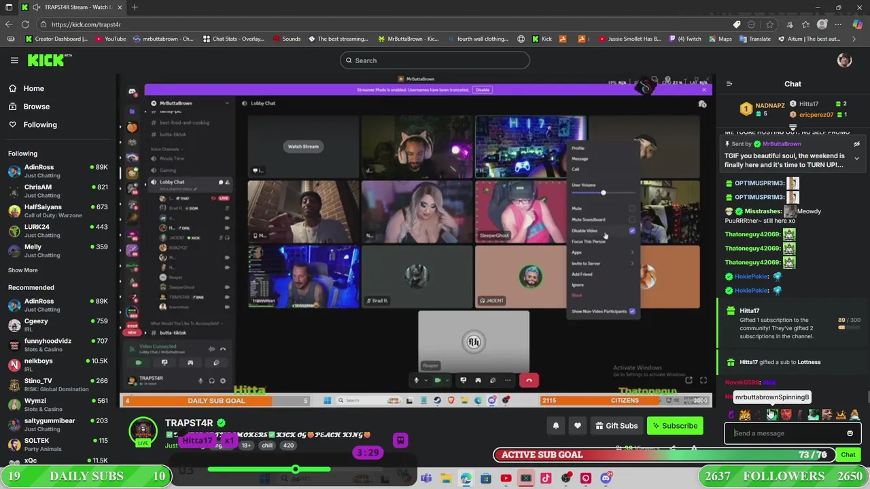Click Discord user settings gear icon
The width and height of the screenshot is (870, 489).
(x=223, y=381)
